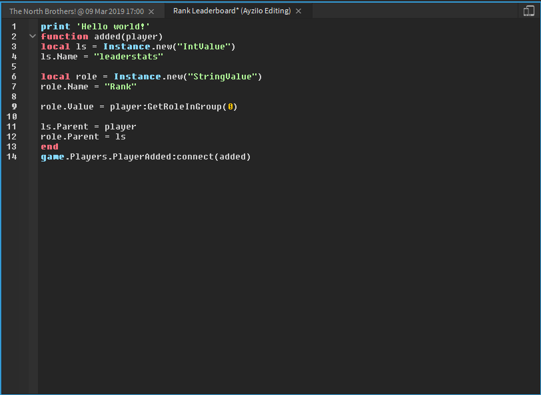The height and width of the screenshot is (395, 541).
Task: Collapse the added function code fold
Action: (32, 36)
